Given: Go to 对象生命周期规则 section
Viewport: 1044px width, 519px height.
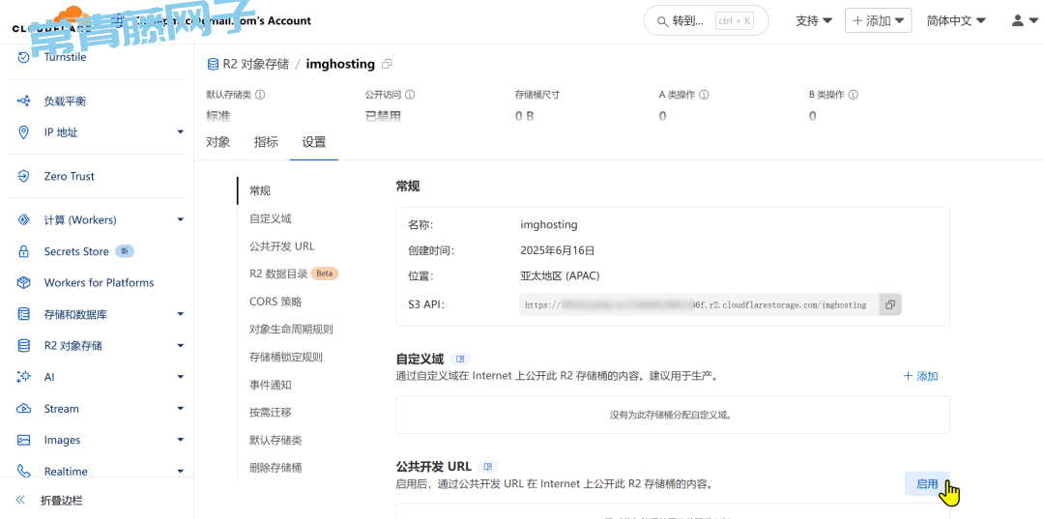Looking at the screenshot, I should (291, 330).
